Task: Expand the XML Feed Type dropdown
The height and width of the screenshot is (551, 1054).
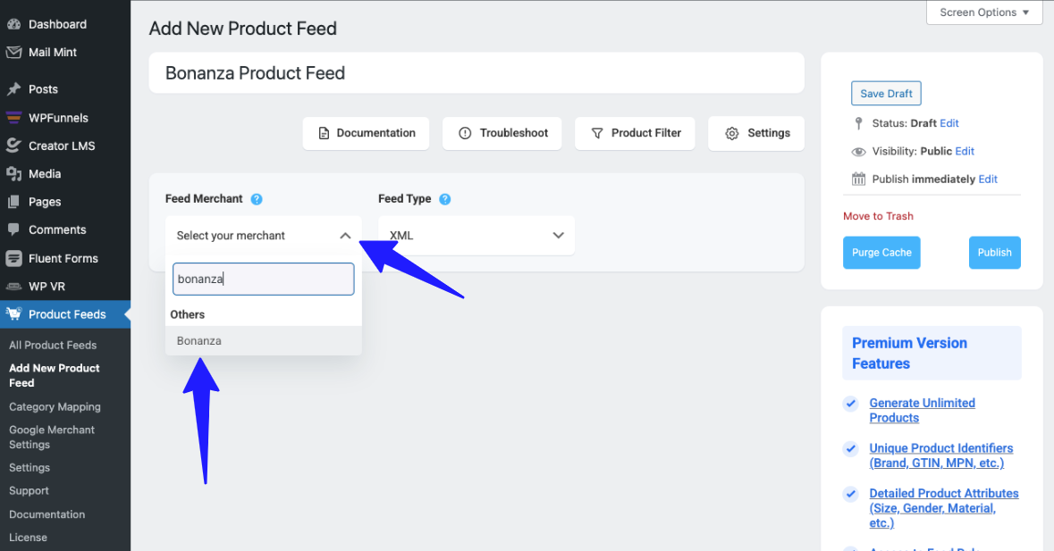Action: coord(558,236)
